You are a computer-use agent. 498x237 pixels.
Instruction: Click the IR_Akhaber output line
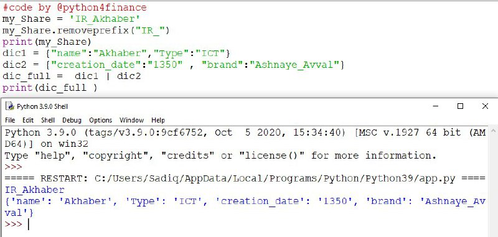(x=35, y=190)
